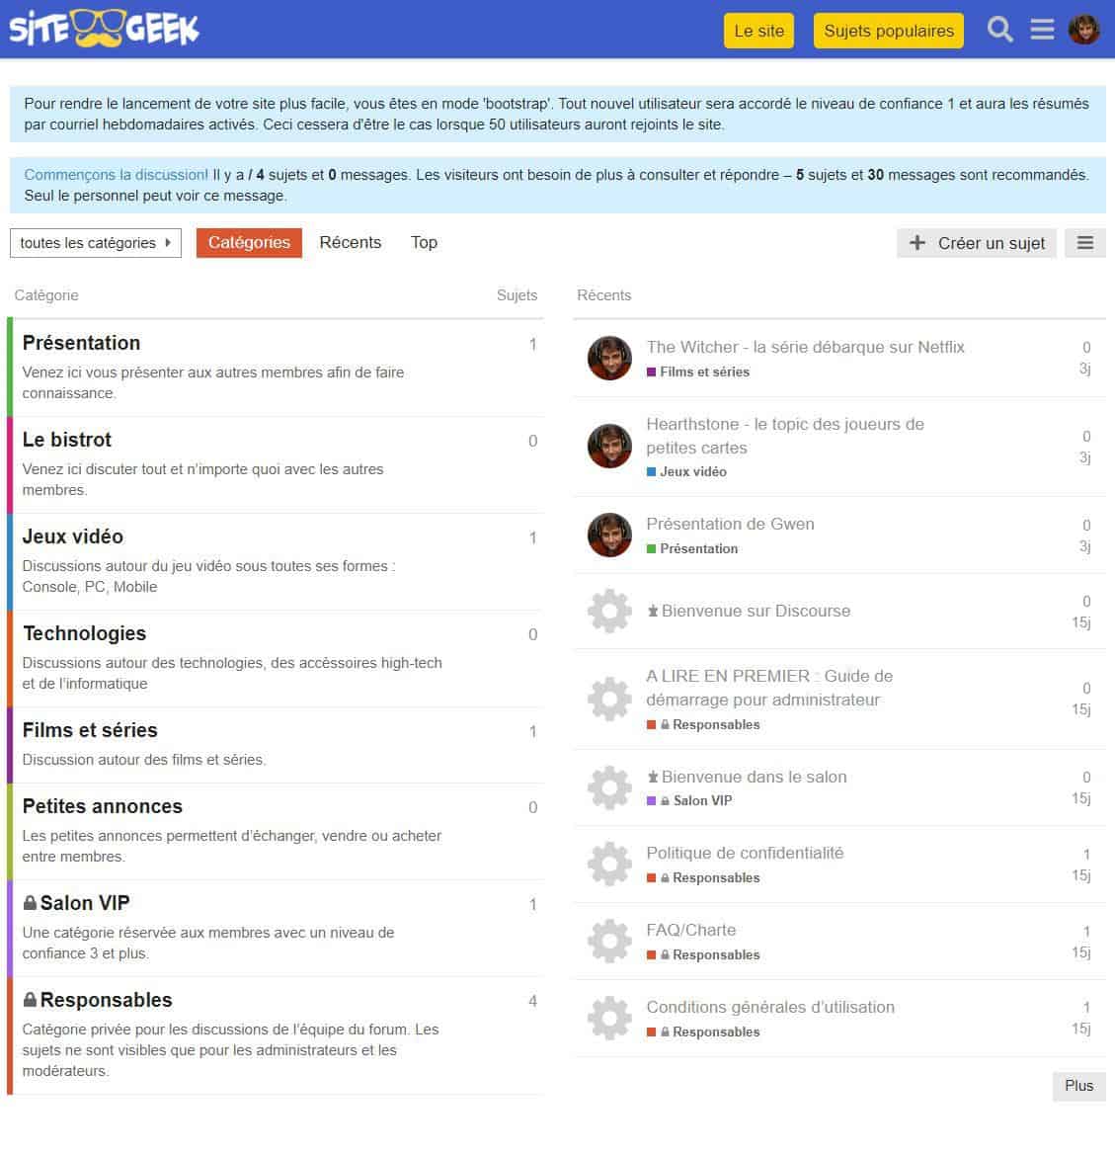Open the 'Commençons la discussion!' link
The image size is (1115, 1155).
[x=116, y=175]
